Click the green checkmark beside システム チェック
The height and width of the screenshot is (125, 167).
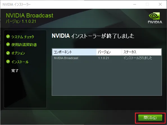(x=8, y=37)
